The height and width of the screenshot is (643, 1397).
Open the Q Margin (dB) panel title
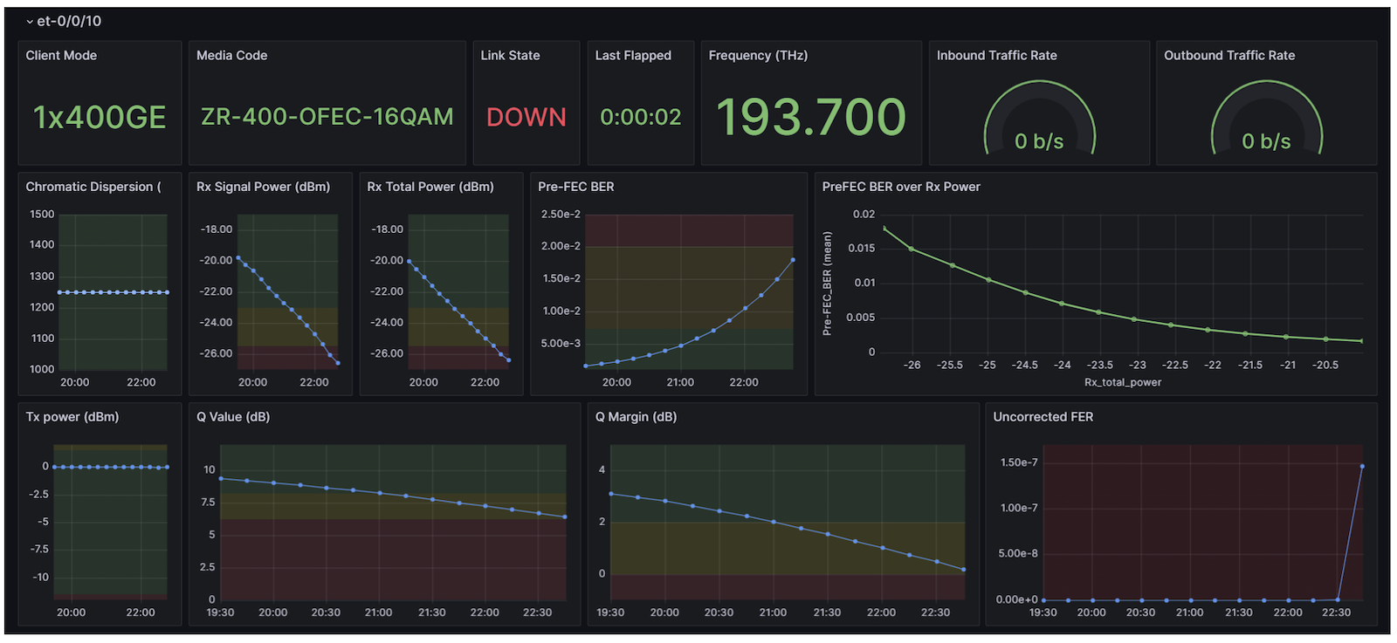[636, 417]
